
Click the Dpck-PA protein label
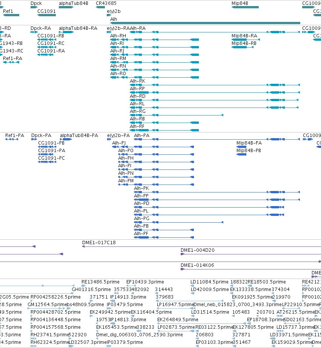click(x=41, y=136)
